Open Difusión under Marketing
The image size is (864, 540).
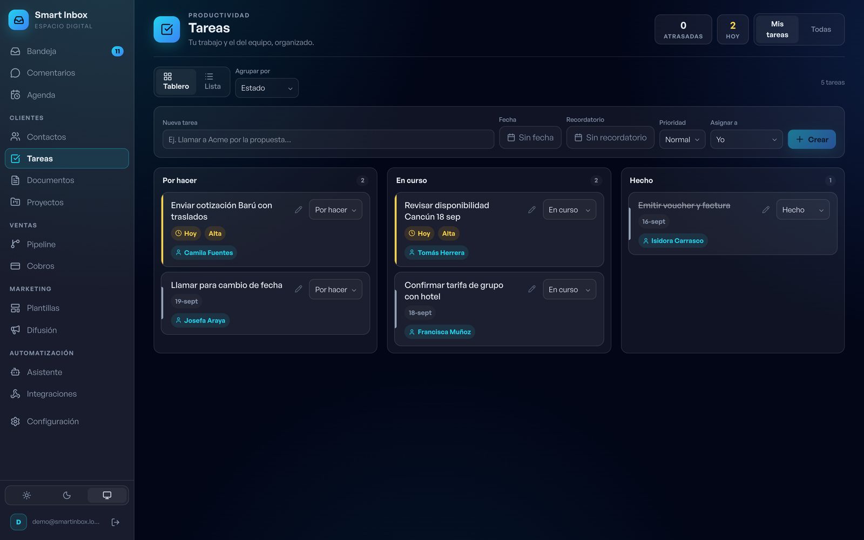pos(67,330)
